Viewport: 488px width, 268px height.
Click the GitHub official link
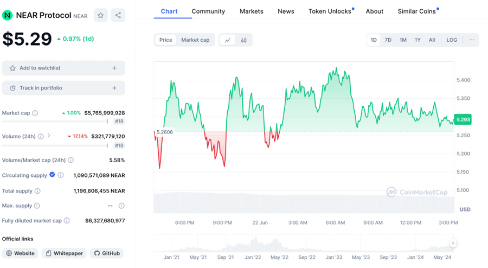point(107,253)
